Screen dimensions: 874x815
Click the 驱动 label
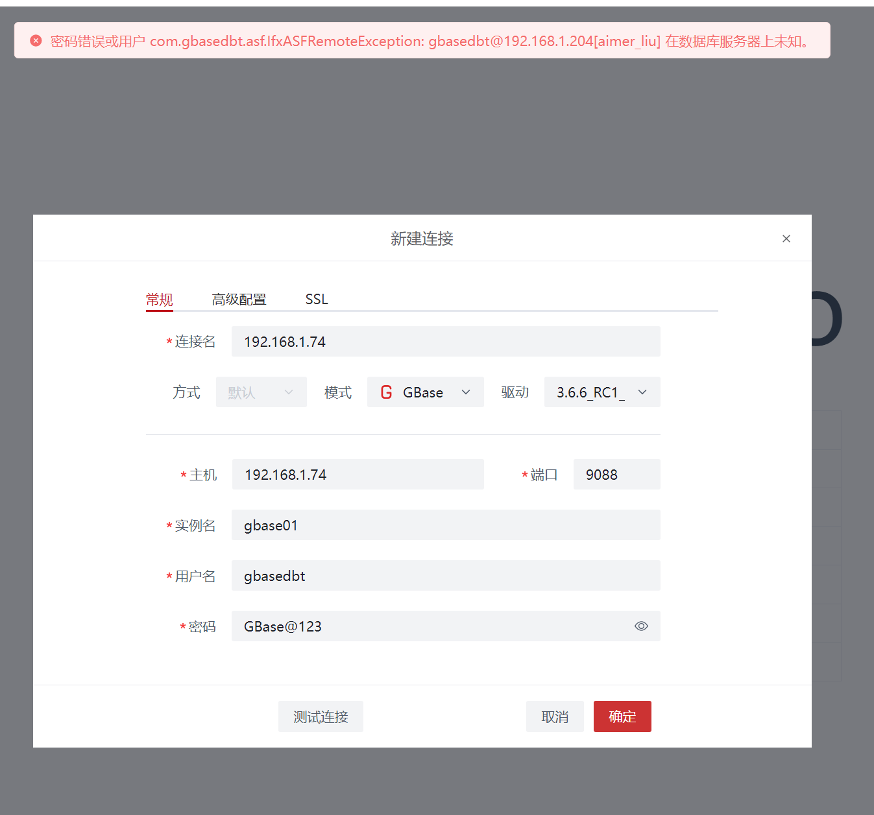coord(515,392)
